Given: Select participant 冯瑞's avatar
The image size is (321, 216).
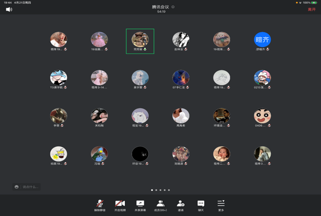Looking at the screenshot, I should (x=99, y=153).
